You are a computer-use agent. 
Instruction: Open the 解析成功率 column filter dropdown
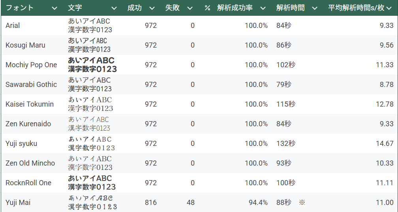click(263, 8)
